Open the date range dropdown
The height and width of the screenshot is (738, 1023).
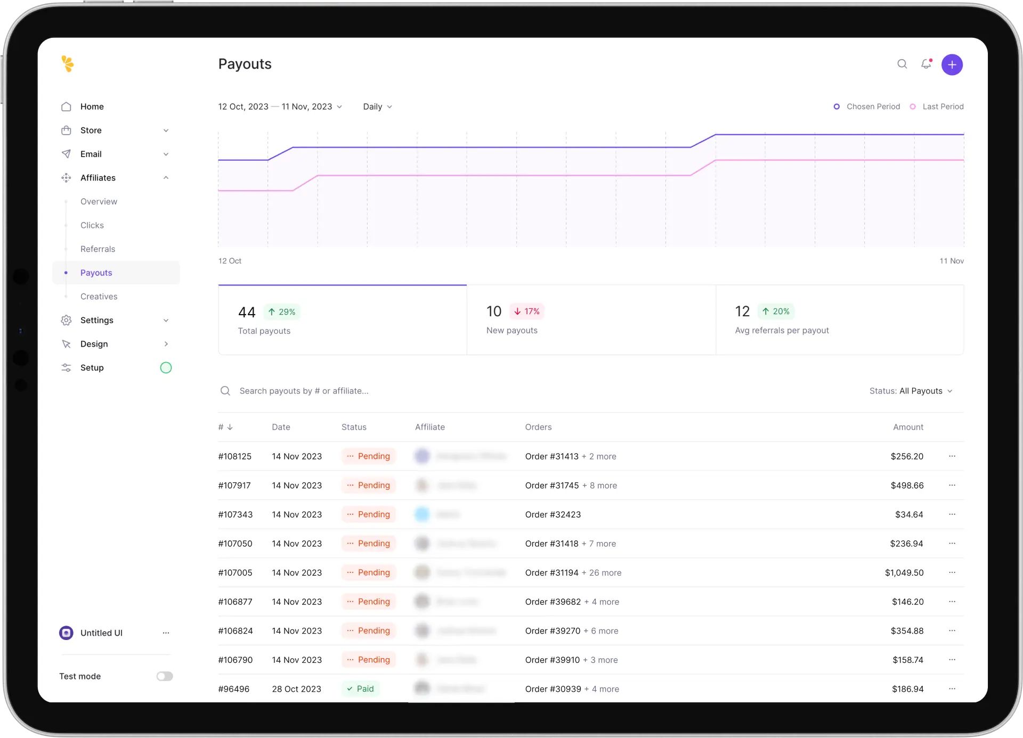[x=280, y=106]
